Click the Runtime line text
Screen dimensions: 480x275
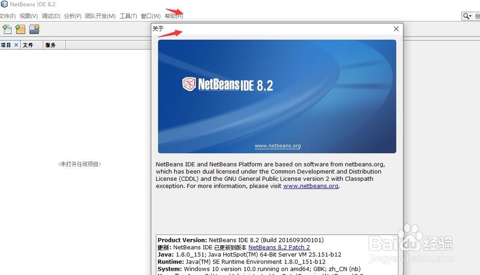pyautogui.click(x=241, y=262)
